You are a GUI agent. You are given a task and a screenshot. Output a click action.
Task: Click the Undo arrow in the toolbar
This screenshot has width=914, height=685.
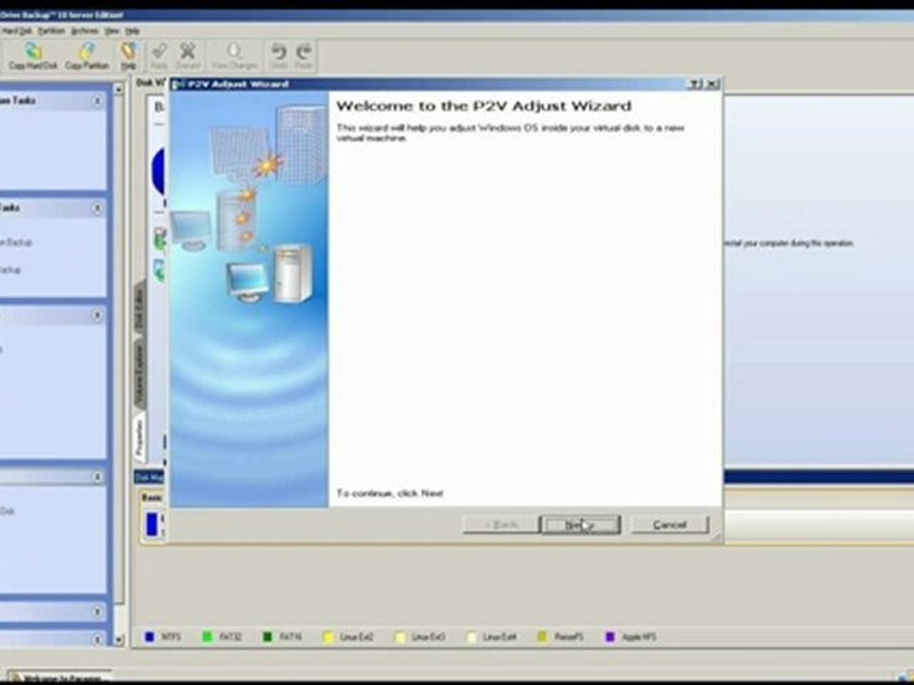[x=279, y=56]
